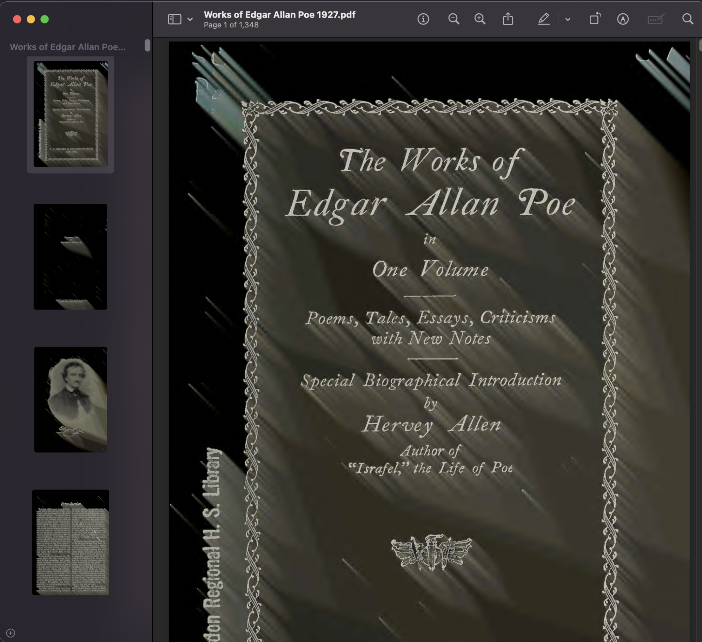The image size is (702, 642).
Task: Open the highlight color dropdown arrow
Action: point(568,20)
